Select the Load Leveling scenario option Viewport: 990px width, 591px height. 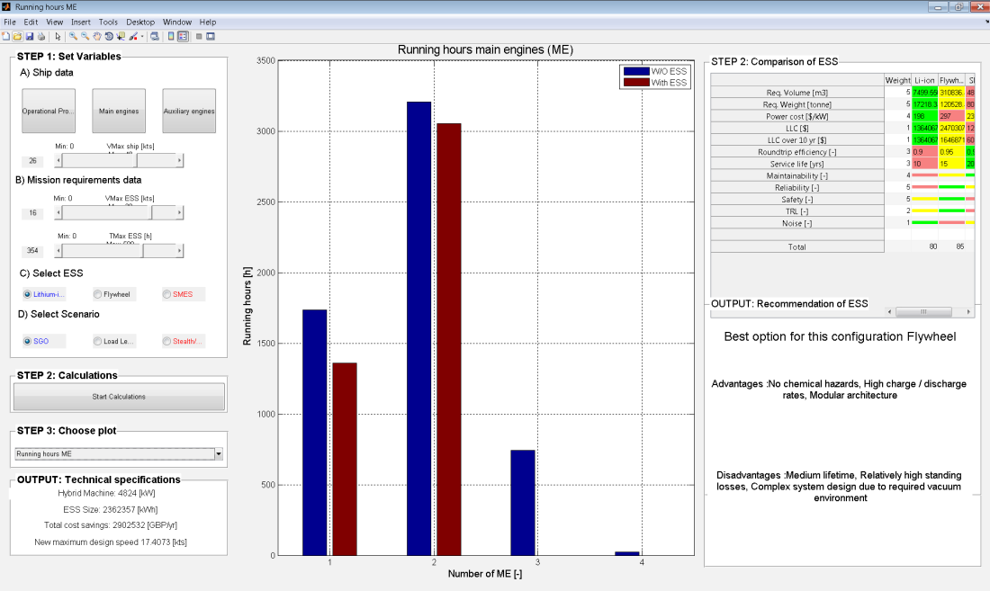pos(98,341)
